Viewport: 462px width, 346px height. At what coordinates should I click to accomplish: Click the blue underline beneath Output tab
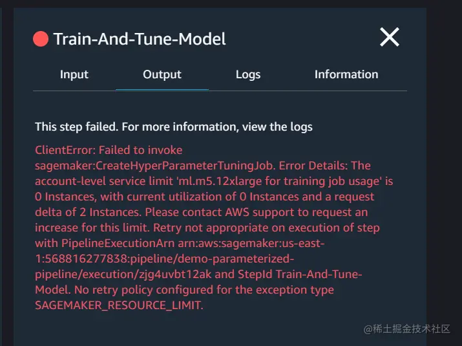(162, 89)
